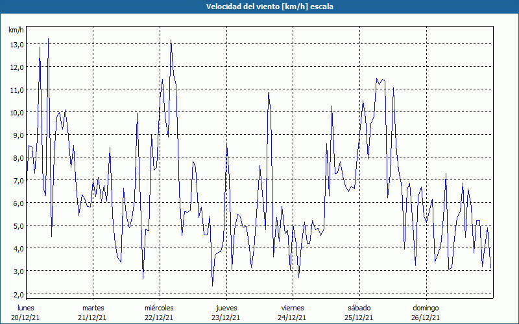The width and height of the screenshot is (519, 324).
Task: Select the 6,0 y-axis value
Action: tap(18, 203)
